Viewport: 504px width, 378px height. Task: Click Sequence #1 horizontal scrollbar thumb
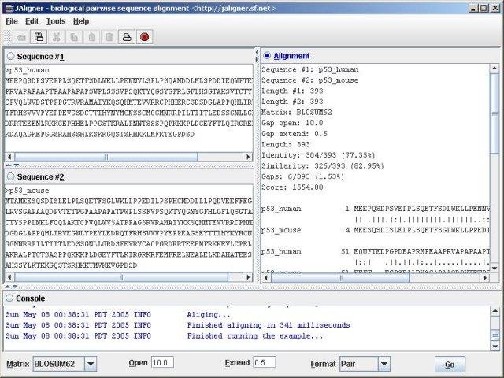pos(106,157)
